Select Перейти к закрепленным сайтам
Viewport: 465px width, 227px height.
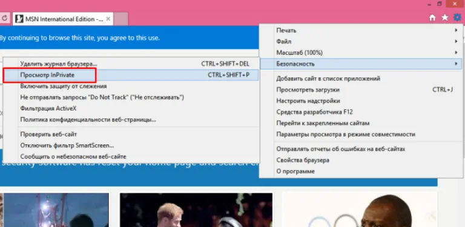tap(361, 123)
